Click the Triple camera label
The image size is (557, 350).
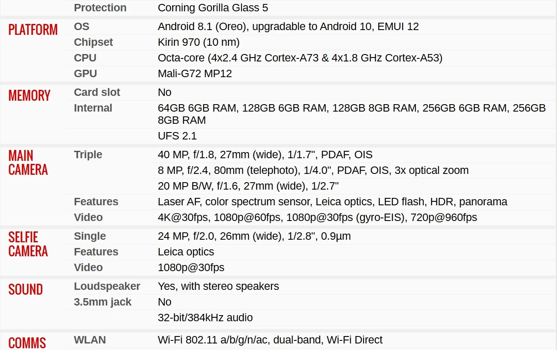[88, 155]
